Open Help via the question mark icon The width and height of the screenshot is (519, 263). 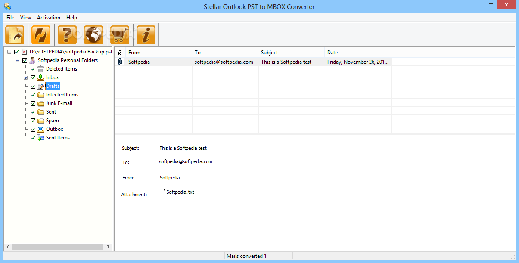(67, 35)
